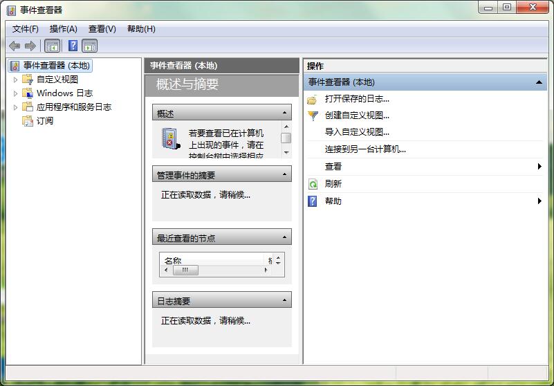
Task: Click the green Refresh icon in Actions
Action: 313,184
